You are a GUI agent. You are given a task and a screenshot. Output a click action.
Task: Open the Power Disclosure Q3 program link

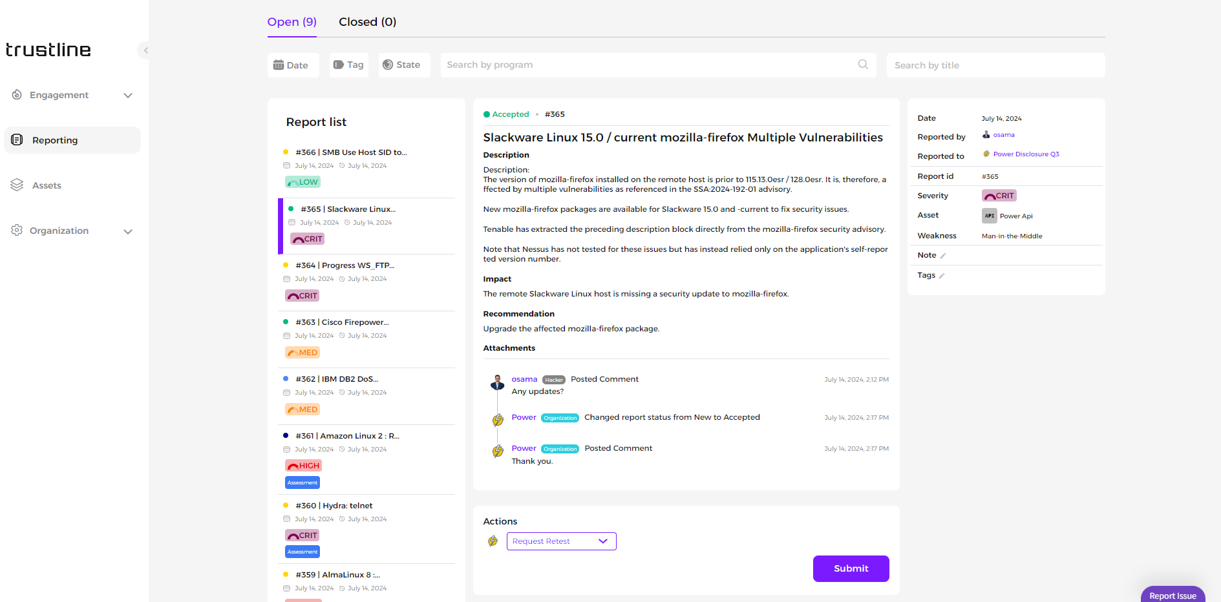[x=1025, y=154]
